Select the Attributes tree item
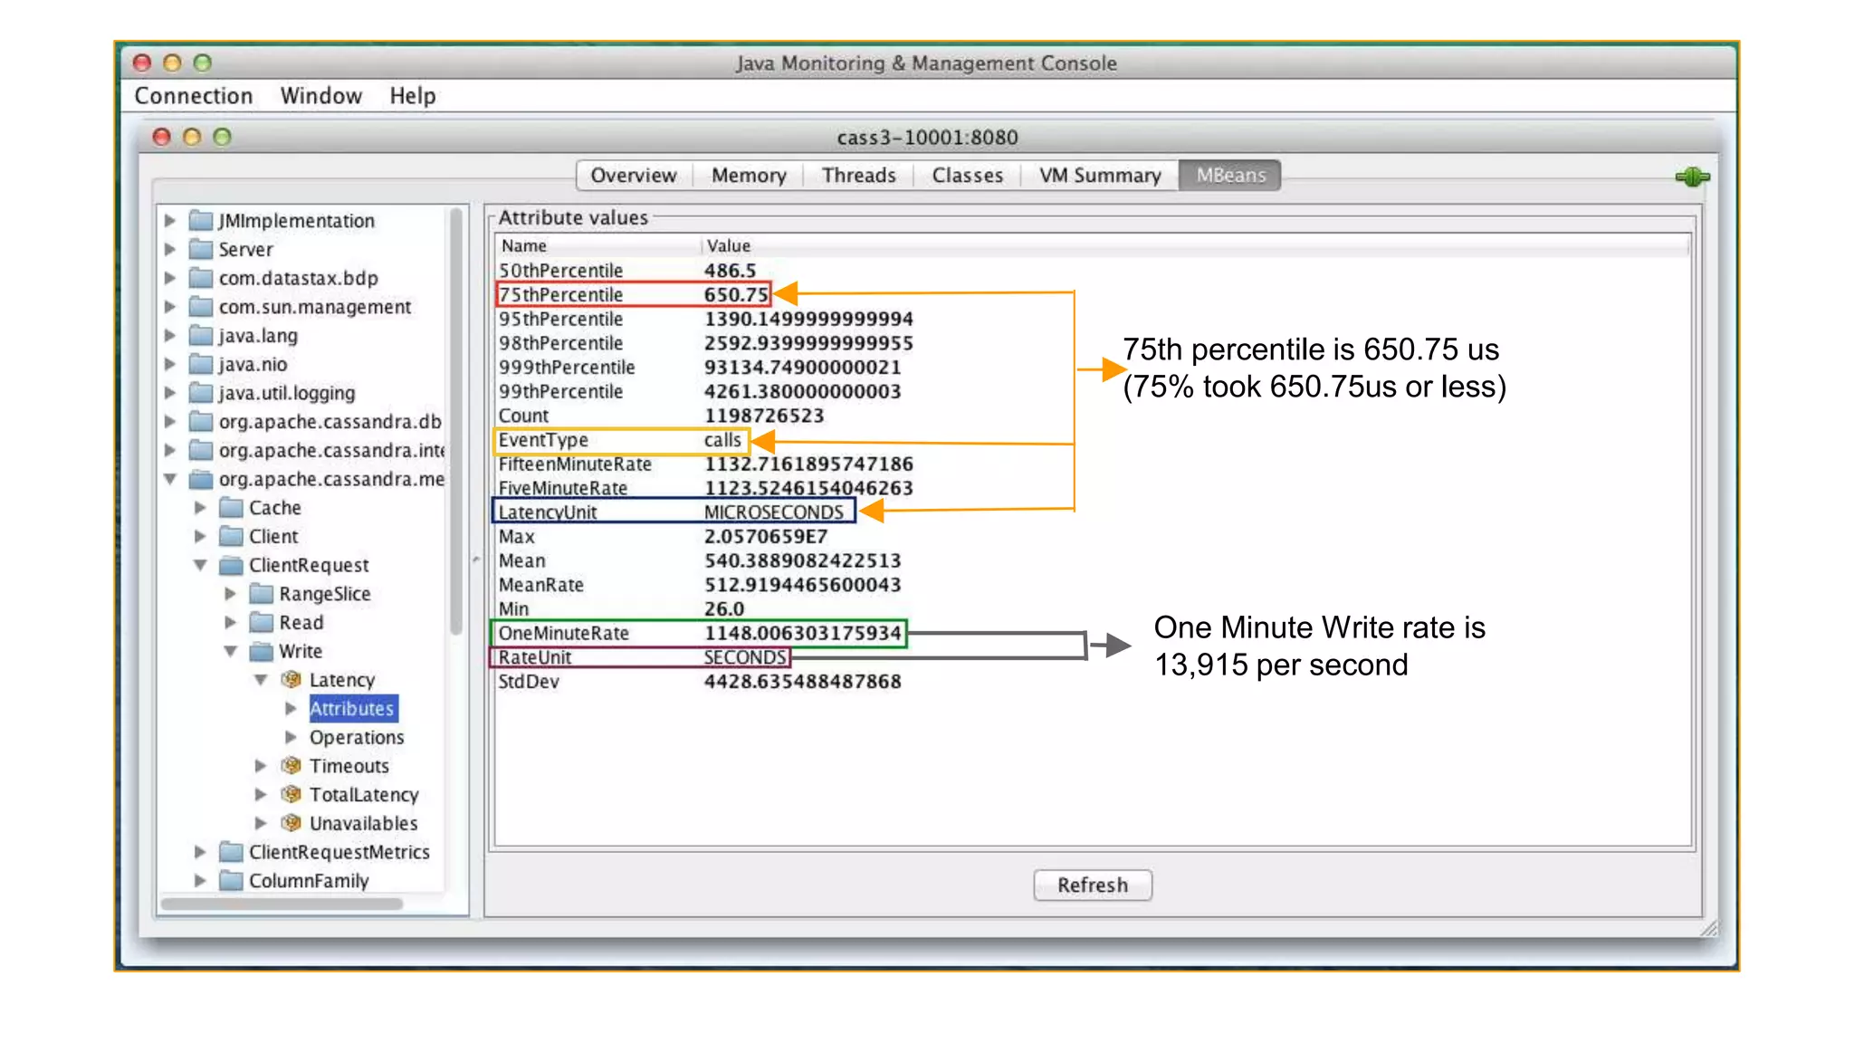Screen dimensions: 1854x1043 353,709
